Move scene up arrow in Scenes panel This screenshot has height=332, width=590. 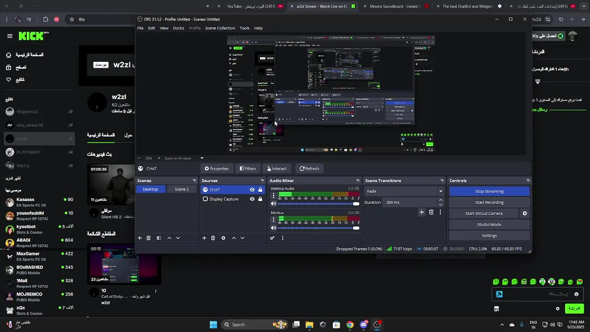(x=169, y=238)
